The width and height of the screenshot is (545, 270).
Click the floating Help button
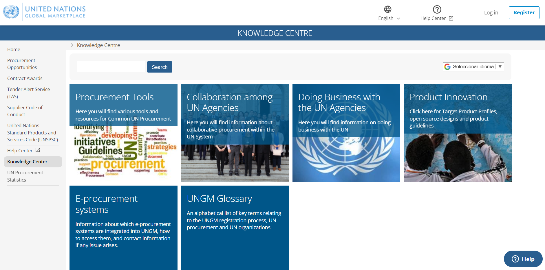[x=523, y=259]
